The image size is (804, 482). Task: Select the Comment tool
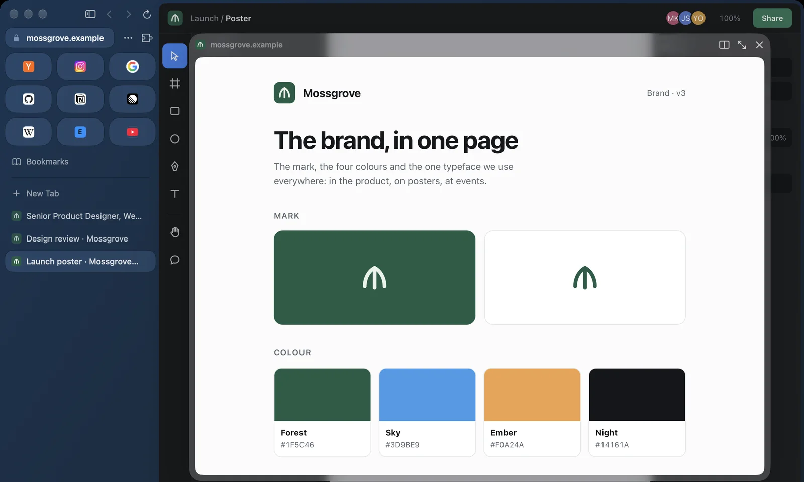click(175, 260)
